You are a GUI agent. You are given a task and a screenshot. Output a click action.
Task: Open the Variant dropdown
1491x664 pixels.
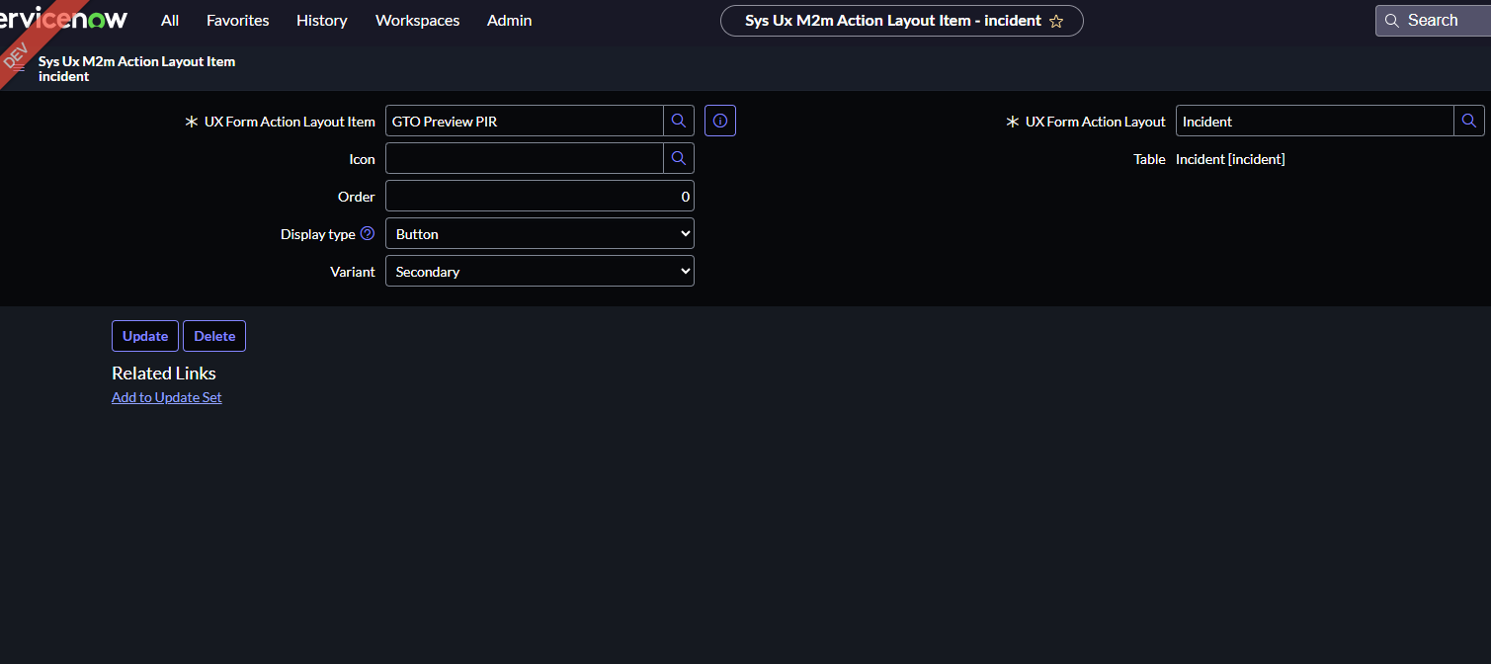click(x=539, y=271)
